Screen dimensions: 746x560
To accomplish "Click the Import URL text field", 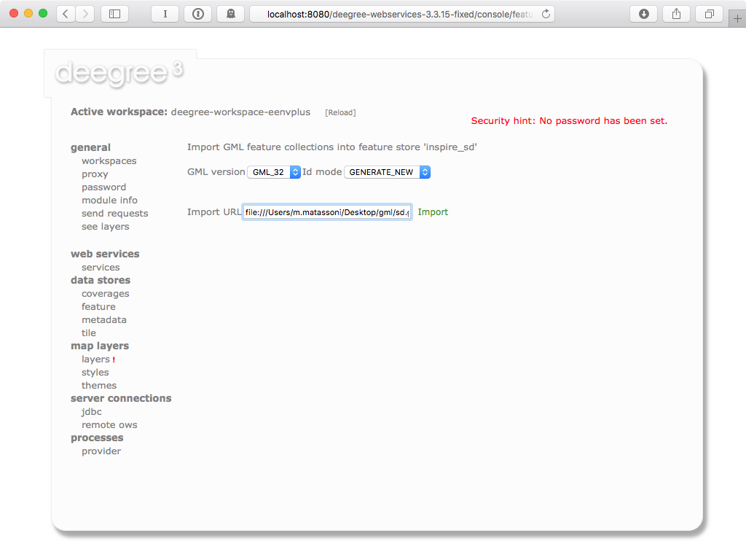I will (327, 212).
